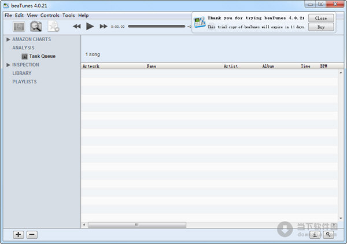
Task: Click the plus button at bottom left
Action: click(19, 235)
